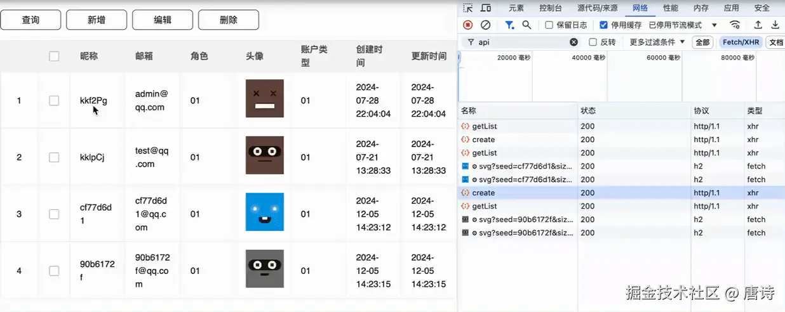Clear the network log icon
Screen dimensions: 785x312
(485, 25)
